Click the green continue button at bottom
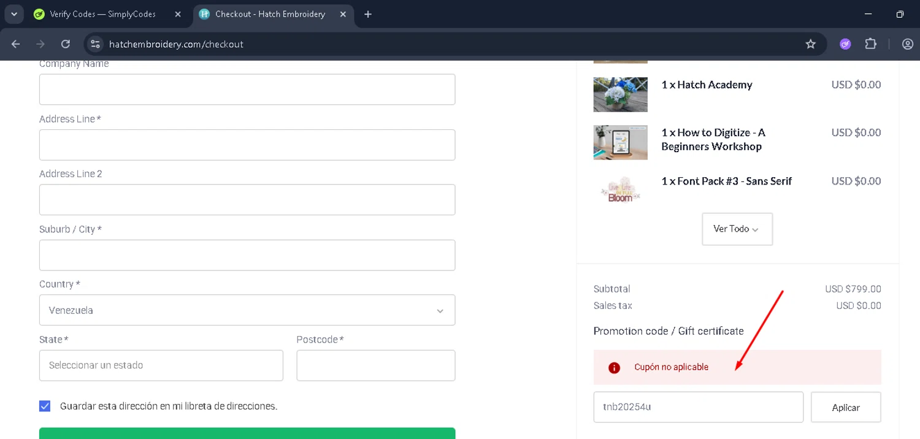Viewport: 920px width, 439px height. pos(247,433)
